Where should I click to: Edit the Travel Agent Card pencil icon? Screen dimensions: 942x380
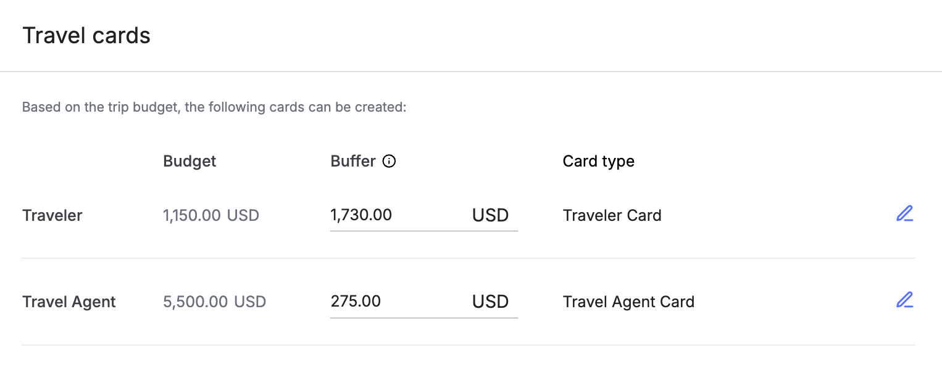tap(904, 300)
